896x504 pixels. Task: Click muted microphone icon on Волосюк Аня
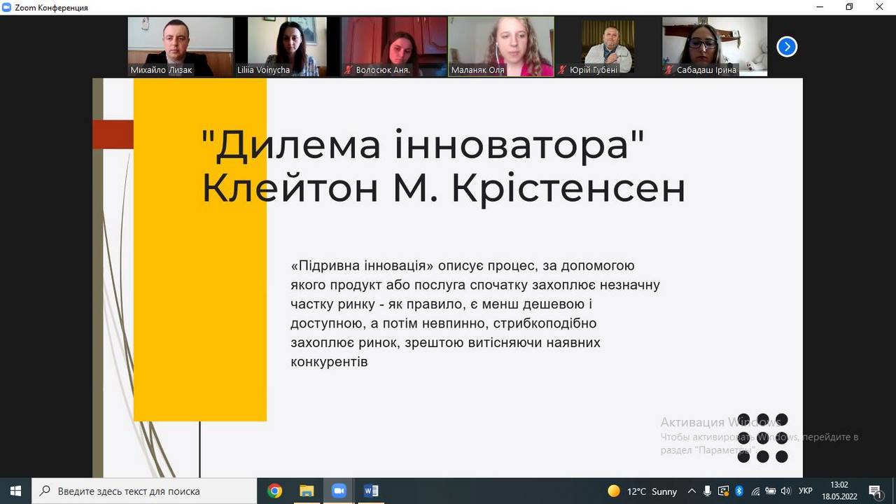[x=348, y=70]
